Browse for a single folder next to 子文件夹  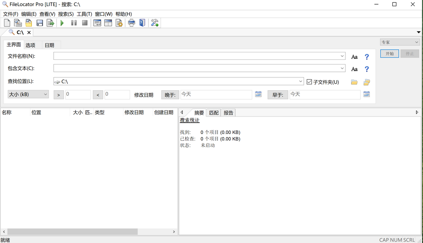tap(354, 82)
